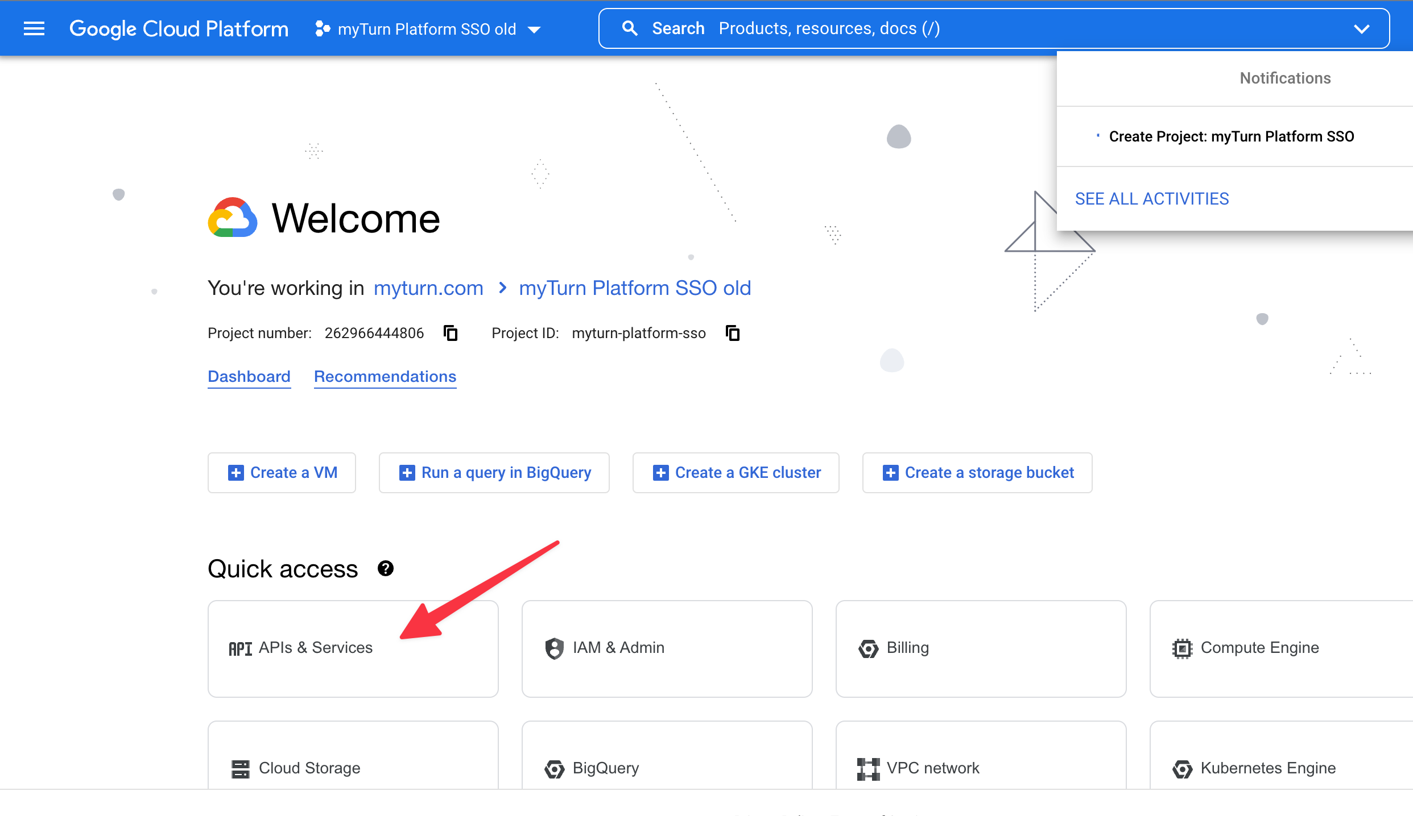
Task: Open the APIs & Services card
Action: click(353, 648)
